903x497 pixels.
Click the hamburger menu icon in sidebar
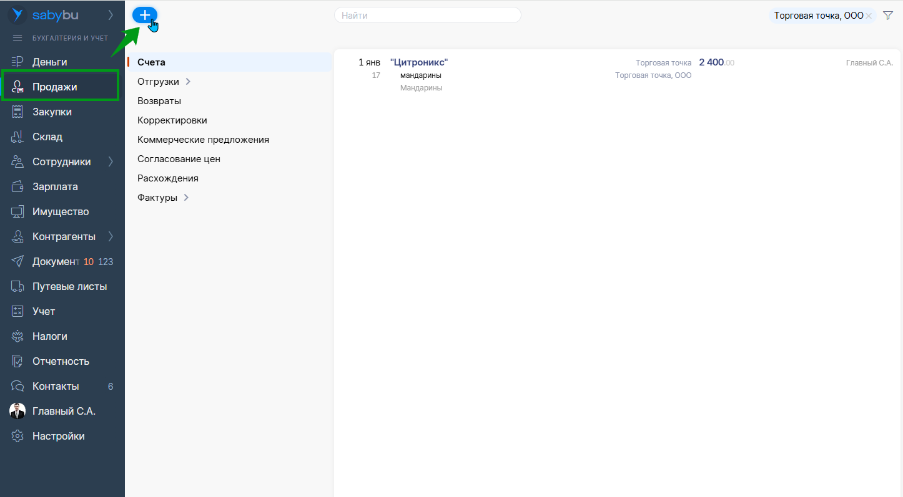pos(17,38)
